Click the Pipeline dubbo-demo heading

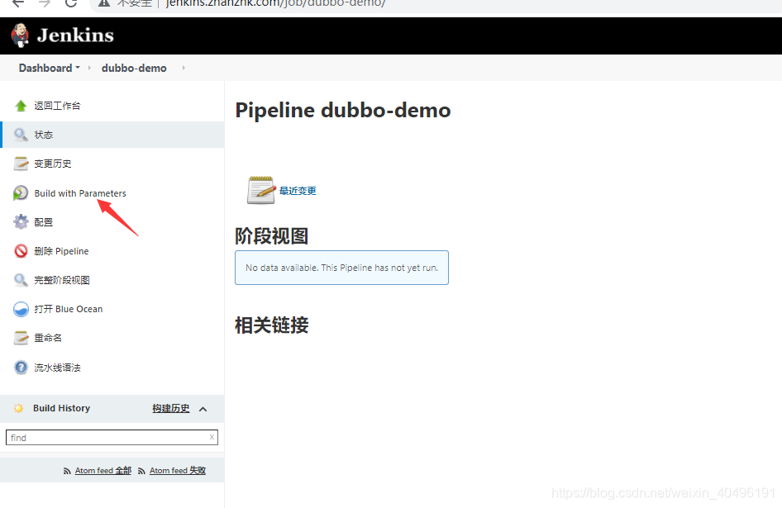click(343, 110)
